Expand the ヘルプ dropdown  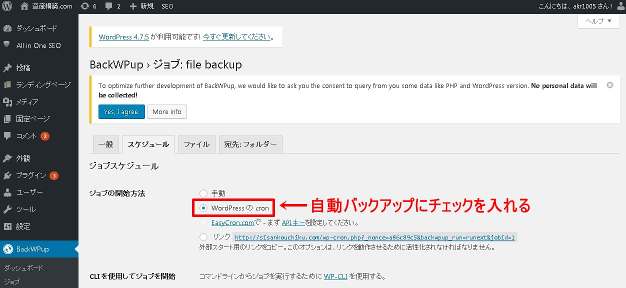click(598, 21)
